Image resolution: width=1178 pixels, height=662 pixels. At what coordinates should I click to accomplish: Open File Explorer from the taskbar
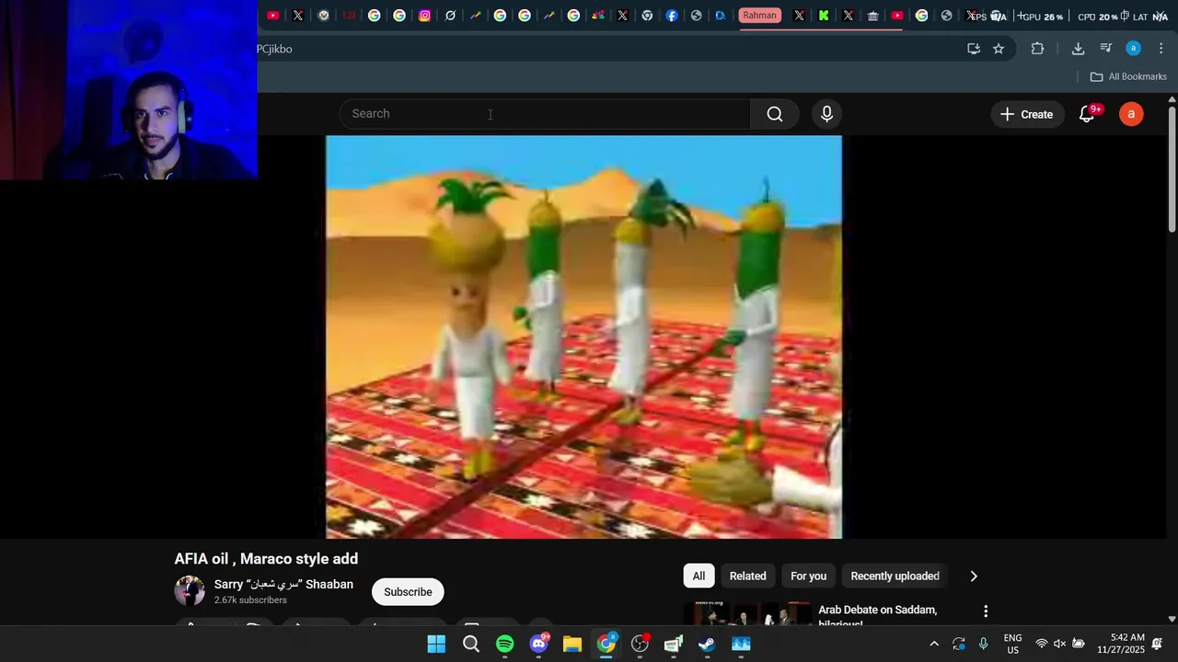coord(572,644)
